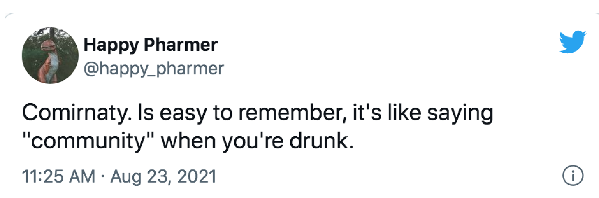Open the tweet info circle icon
Screen dimensions: 599x198
pyautogui.click(x=573, y=176)
